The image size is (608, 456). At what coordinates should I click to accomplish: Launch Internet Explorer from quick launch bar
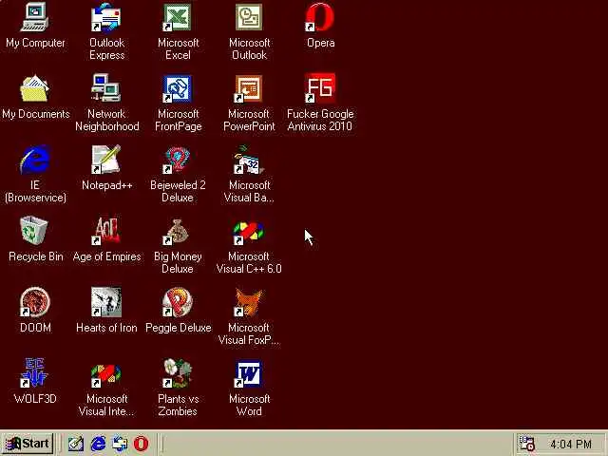point(98,444)
